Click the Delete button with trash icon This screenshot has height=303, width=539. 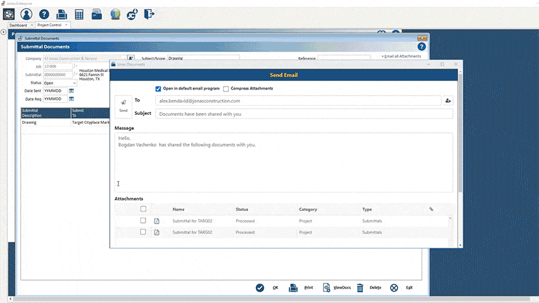click(369, 287)
